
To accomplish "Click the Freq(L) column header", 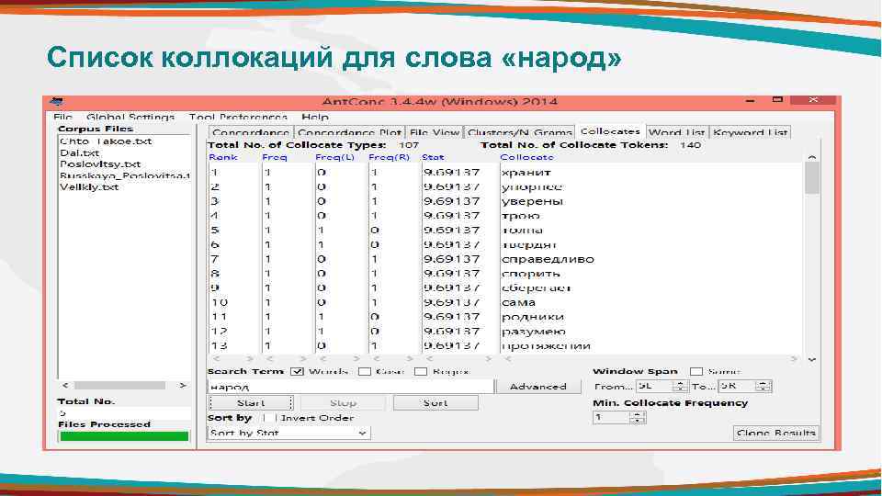I will [334, 157].
